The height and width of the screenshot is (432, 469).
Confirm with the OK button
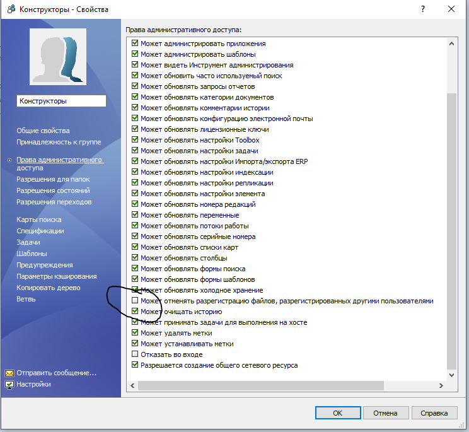coord(338,413)
